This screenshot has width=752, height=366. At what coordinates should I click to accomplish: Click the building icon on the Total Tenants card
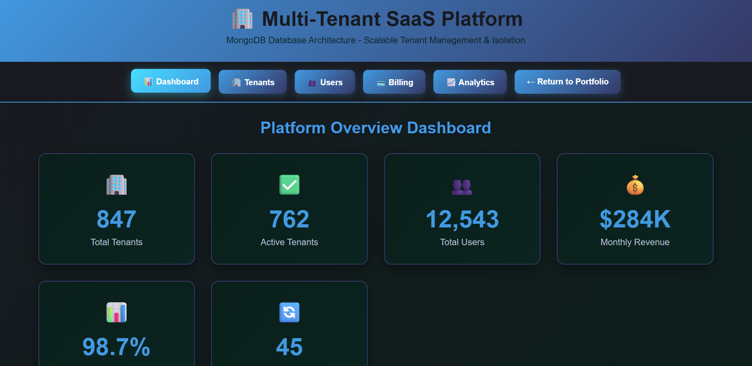coord(116,185)
